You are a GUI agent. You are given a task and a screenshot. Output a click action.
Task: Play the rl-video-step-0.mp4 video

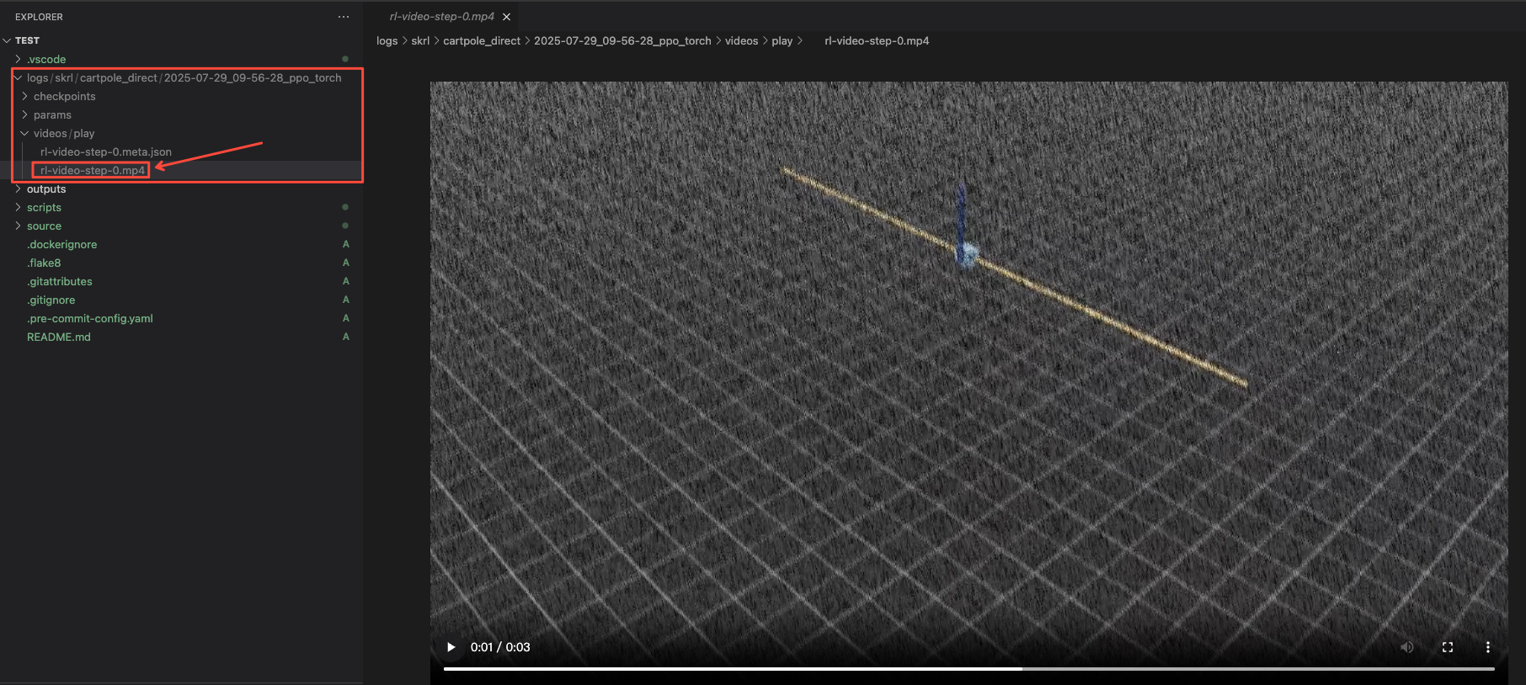(x=451, y=647)
